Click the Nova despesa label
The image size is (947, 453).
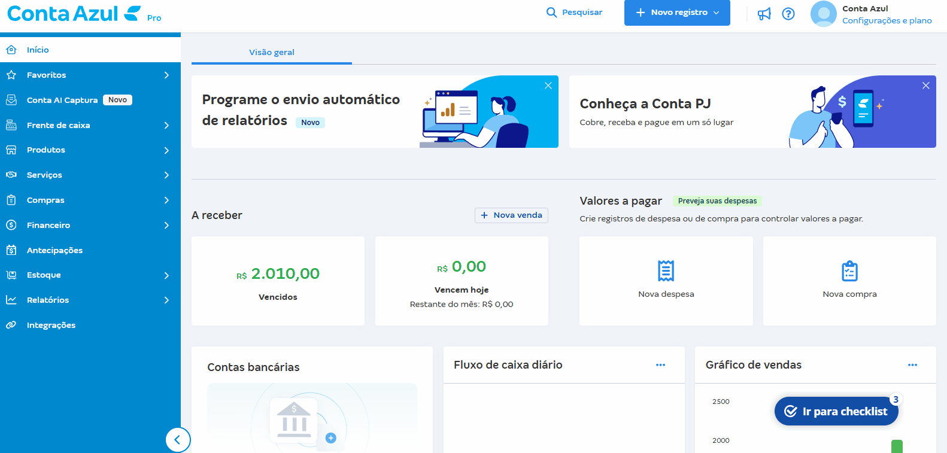[x=666, y=294]
